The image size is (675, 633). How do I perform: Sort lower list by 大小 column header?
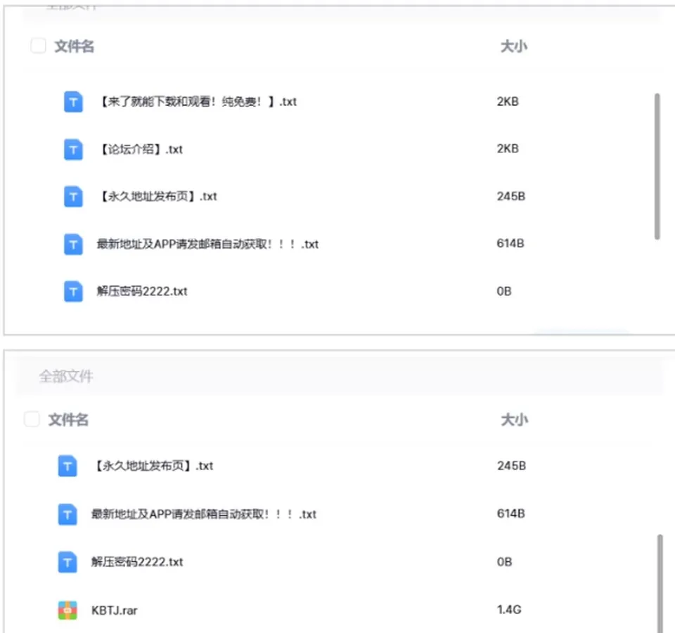click(x=514, y=419)
